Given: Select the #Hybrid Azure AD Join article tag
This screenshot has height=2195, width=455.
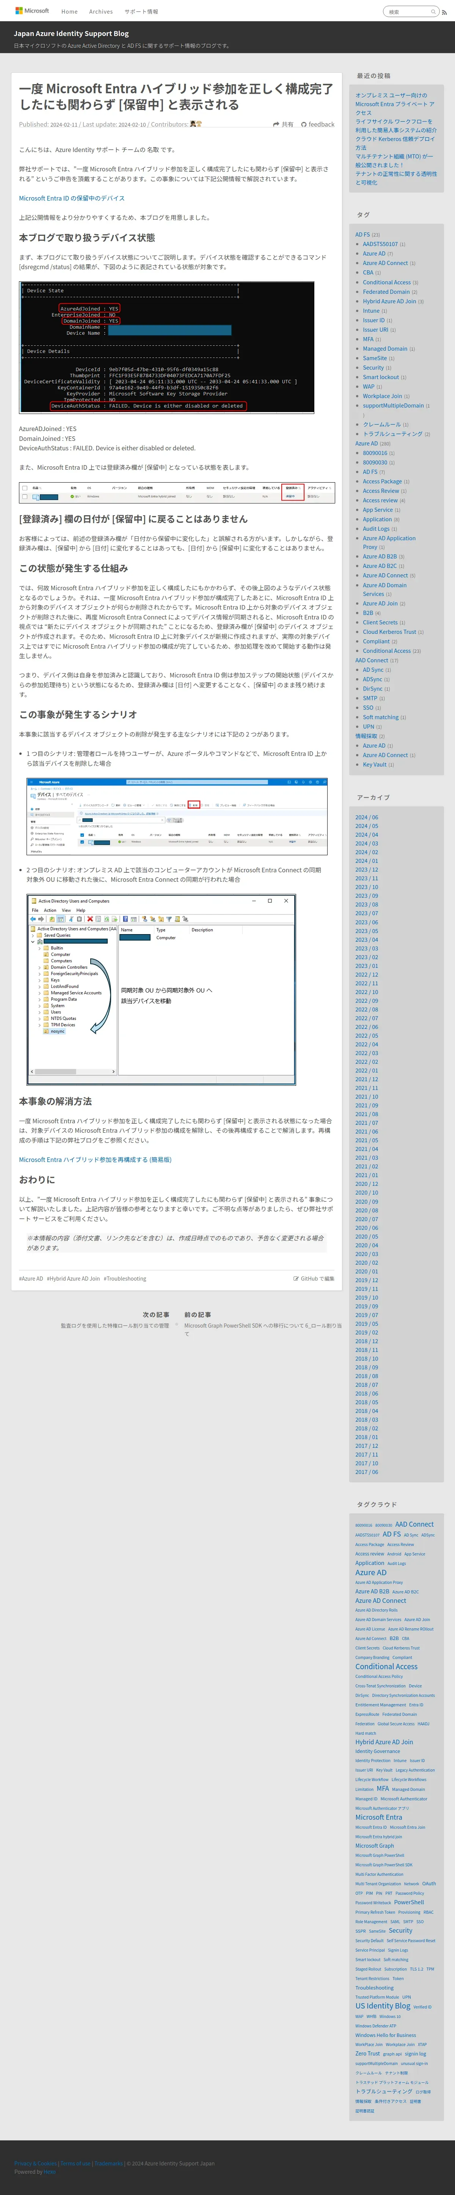Looking at the screenshot, I should coord(73,1278).
